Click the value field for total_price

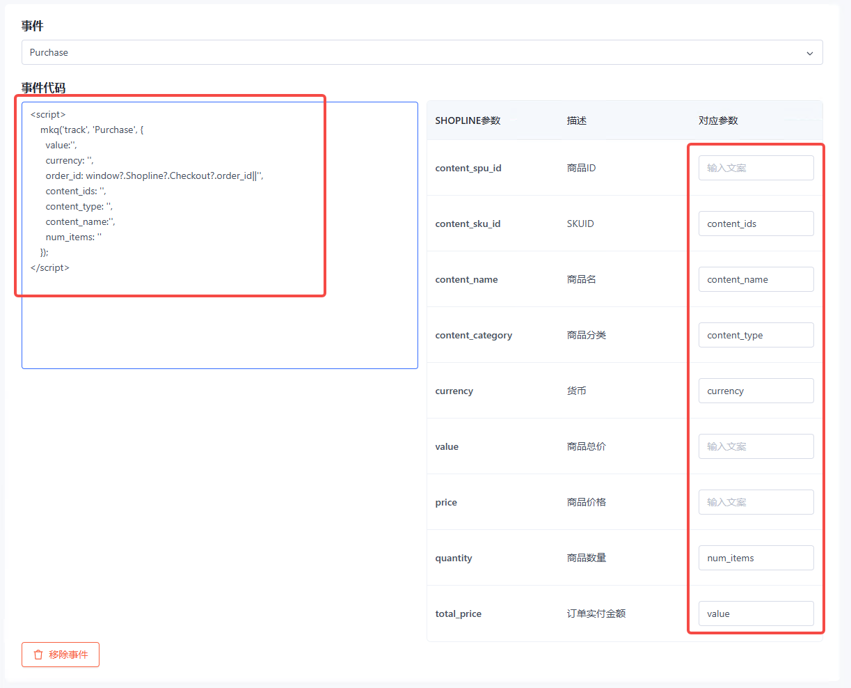pyautogui.click(x=756, y=613)
